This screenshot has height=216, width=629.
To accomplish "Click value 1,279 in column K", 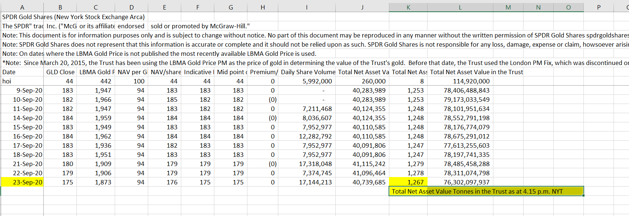I will point(408,164).
